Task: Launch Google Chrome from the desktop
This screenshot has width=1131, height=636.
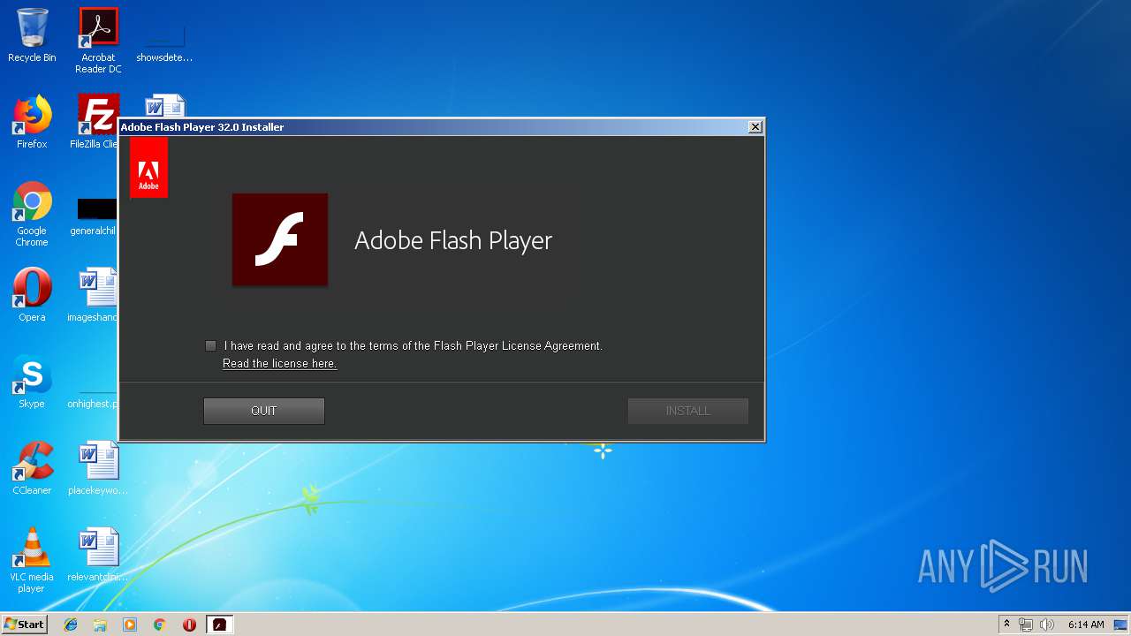Action: [x=32, y=215]
